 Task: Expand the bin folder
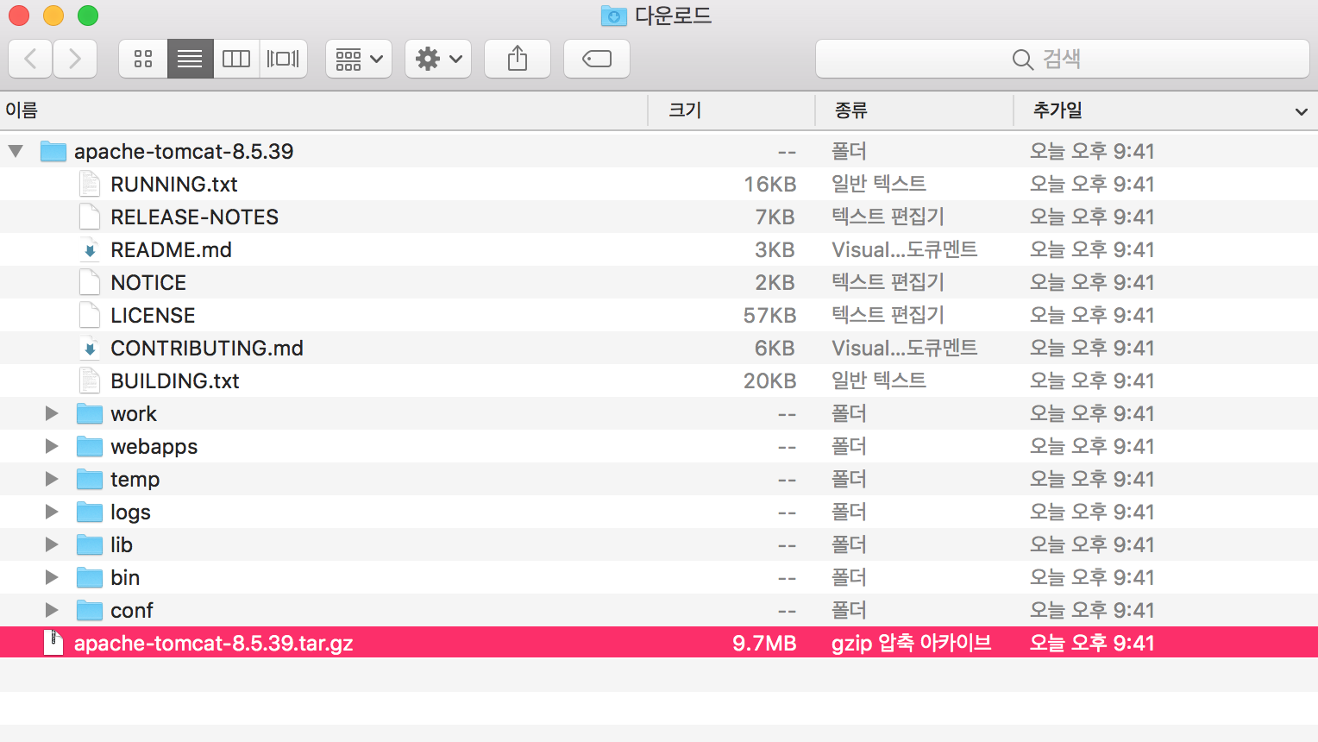point(52,577)
